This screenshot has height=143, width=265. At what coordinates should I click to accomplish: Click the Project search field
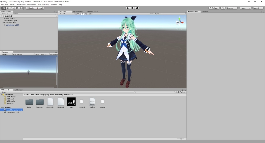click(154, 92)
